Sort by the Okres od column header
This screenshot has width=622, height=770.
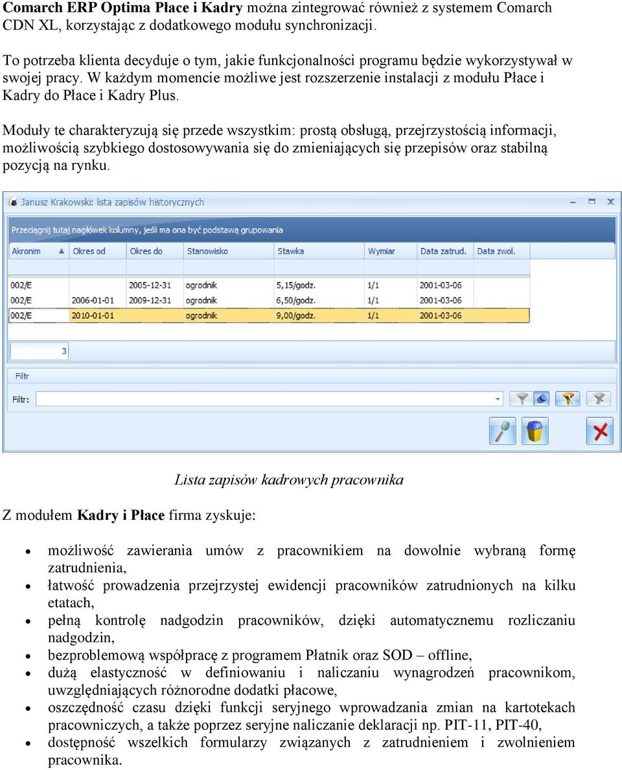[x=98, y=251]
